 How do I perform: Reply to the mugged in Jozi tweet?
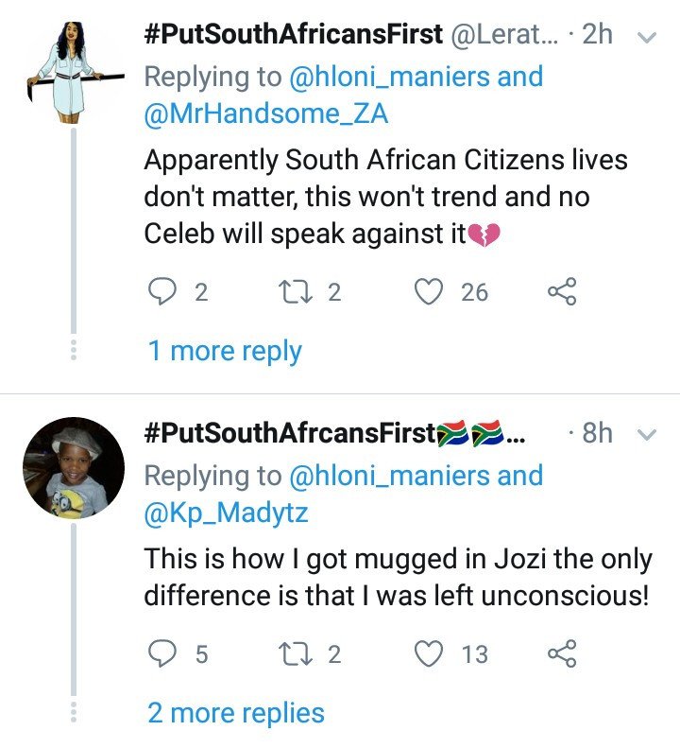click(162, 653)
